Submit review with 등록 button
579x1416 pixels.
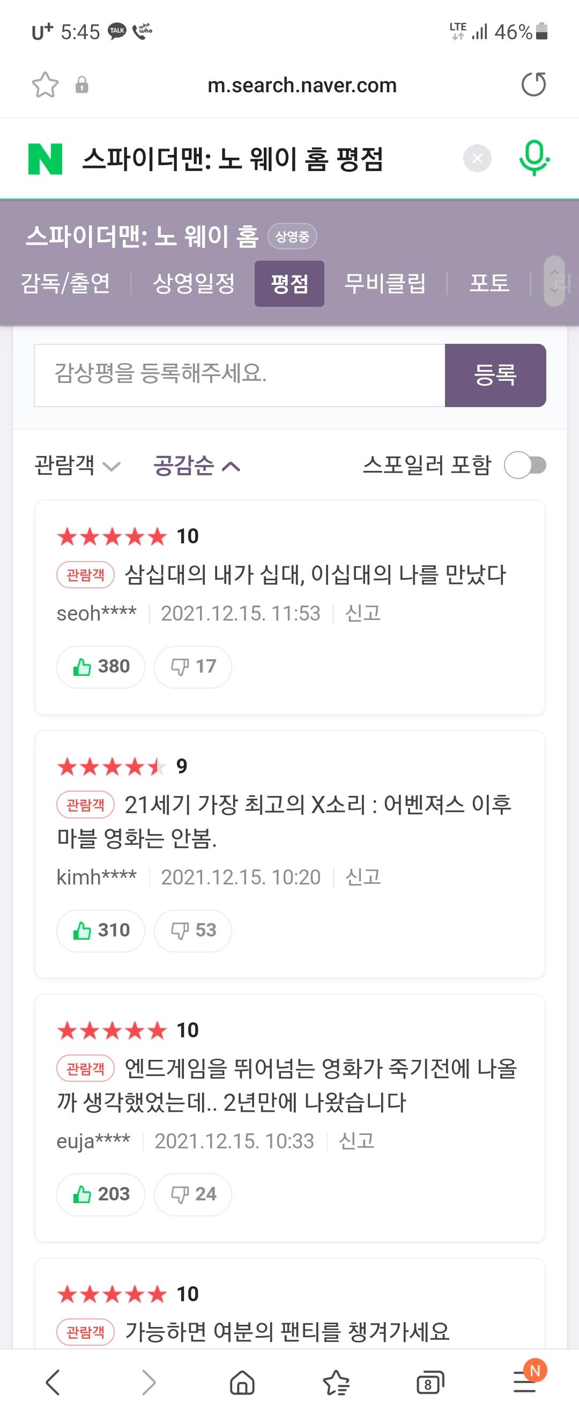[495, 375]
